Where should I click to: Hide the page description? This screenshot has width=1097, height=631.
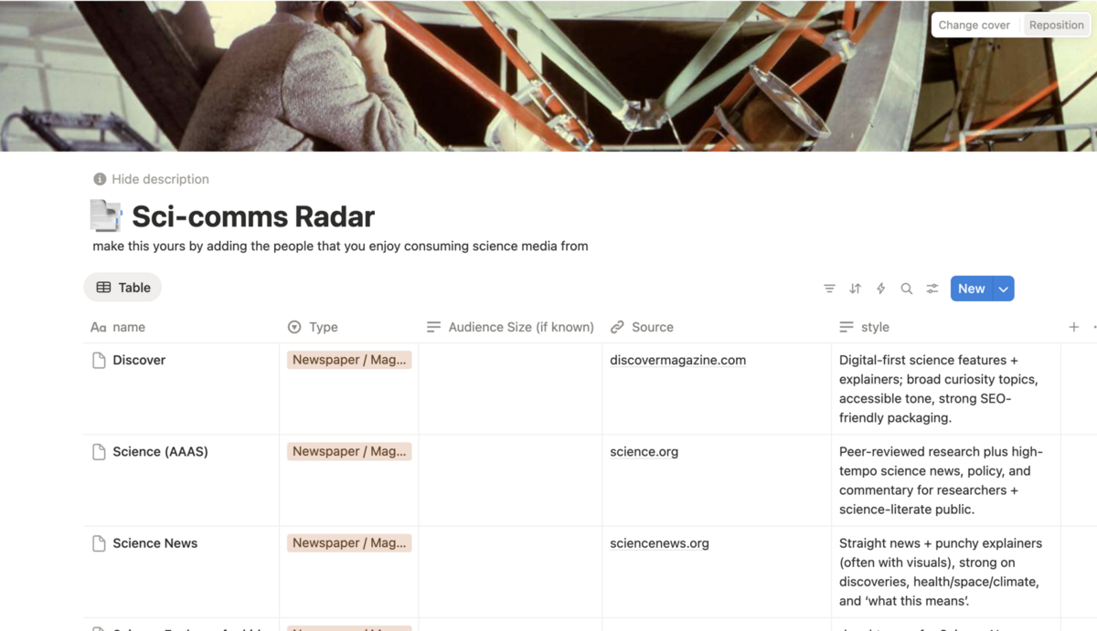[151, 178]
